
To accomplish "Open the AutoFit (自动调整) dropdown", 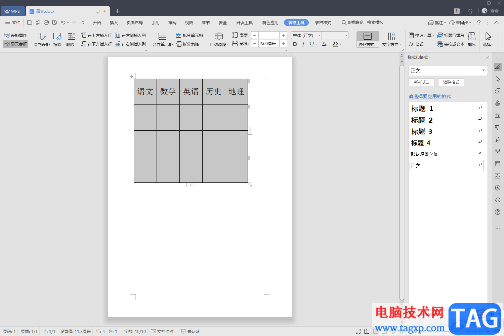I will pos(219,40).
